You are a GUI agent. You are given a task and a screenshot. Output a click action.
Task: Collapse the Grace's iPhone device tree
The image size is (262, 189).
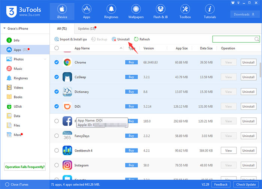click(x=3, y=29)
